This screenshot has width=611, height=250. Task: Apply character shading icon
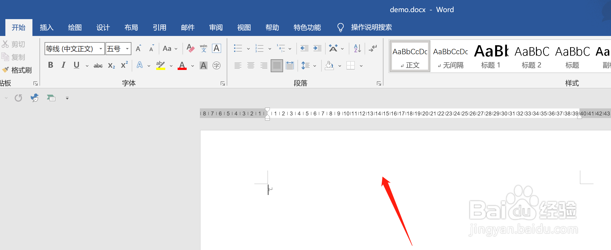tap(204, 66)
